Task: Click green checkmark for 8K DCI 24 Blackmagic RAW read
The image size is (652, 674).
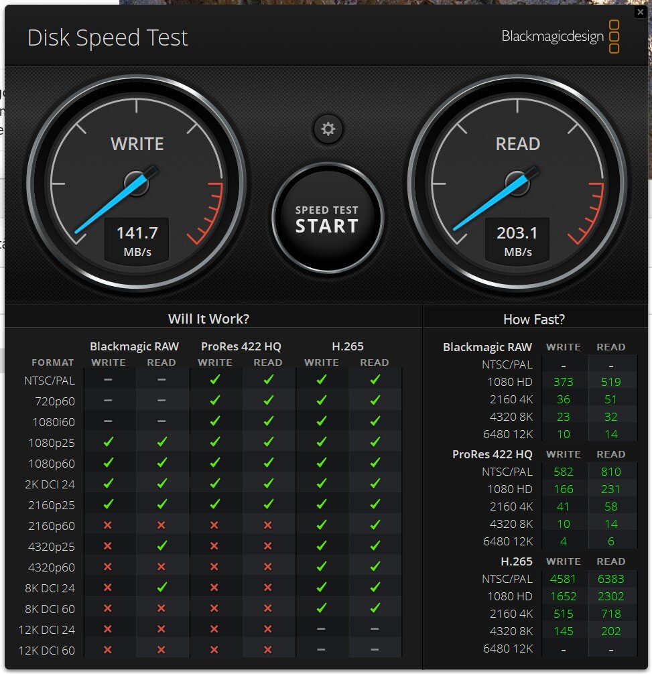Action: (161, 587)
